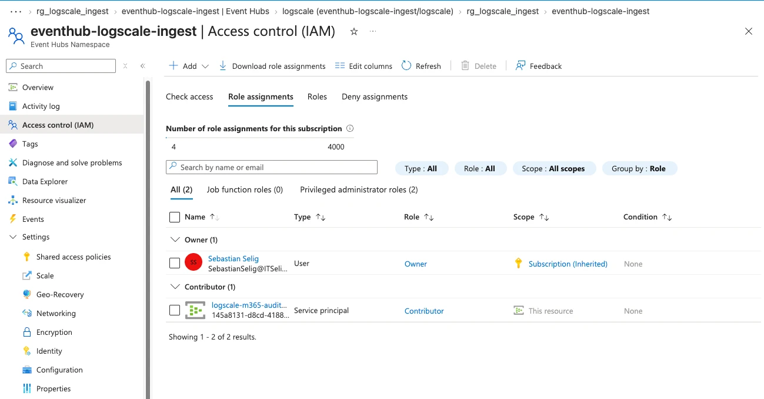Check the box for Sebastian Selig
764x399 pixels.
coord(175,263)
